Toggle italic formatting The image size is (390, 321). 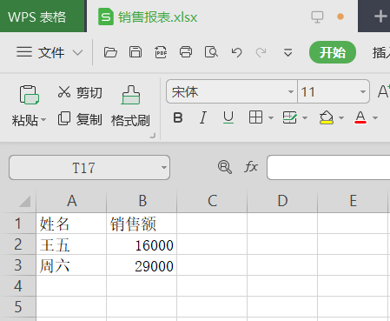click(x=203, y=117)
